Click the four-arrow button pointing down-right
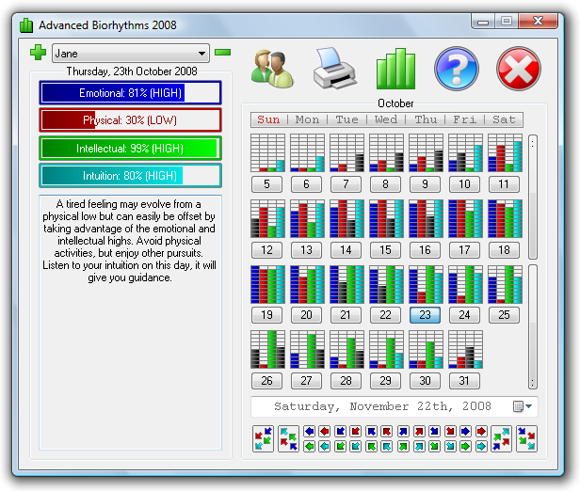Viewport: 580px width, 491px height. tap(526, 438)
